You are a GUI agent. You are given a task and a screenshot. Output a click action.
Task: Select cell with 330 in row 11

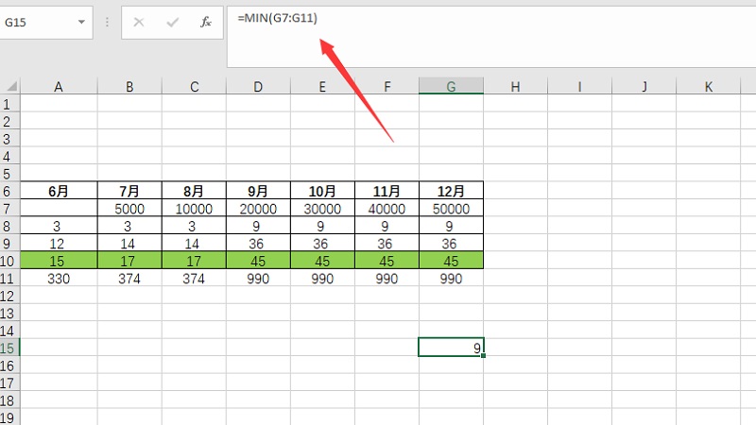click(59, 279)
